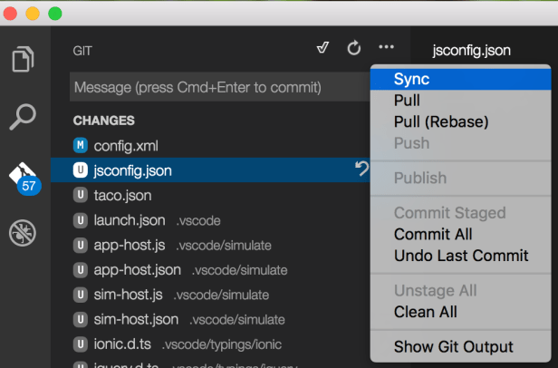The width and height of the screenshot is (558, 368).
Task: Open the three-dot more actions menu
Action: tap(387, 49)
